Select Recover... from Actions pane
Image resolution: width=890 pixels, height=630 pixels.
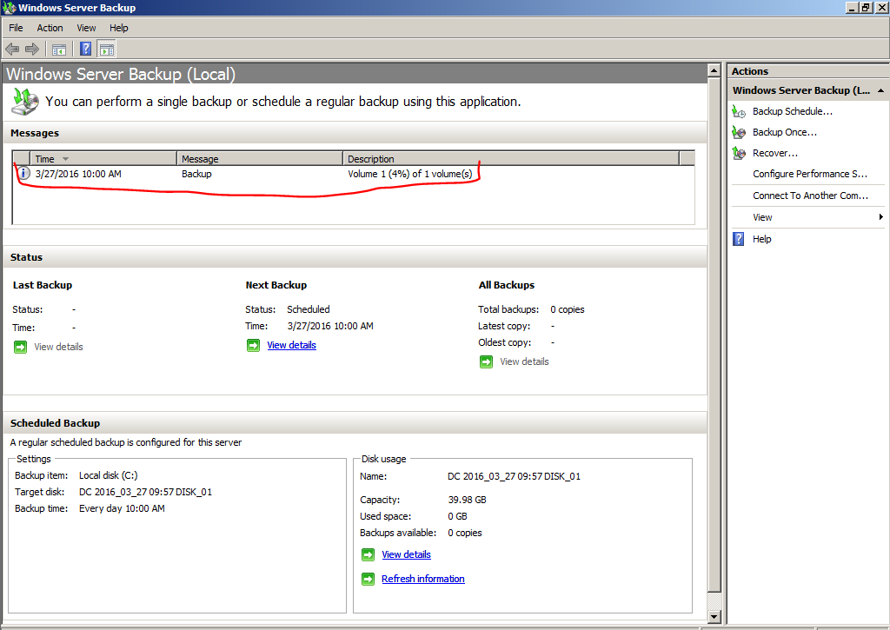(774, 153)
